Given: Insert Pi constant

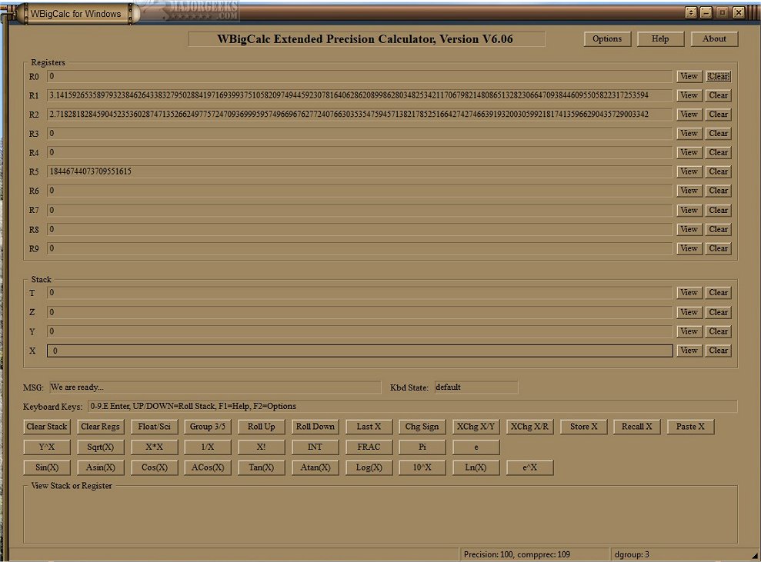Looking at the screenshot, I should (x=422, y=447).
